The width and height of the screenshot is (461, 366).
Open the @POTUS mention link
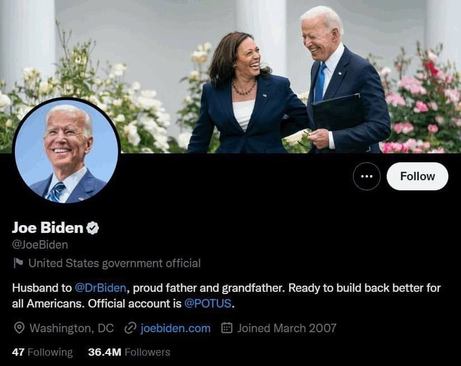pos(208,304)
